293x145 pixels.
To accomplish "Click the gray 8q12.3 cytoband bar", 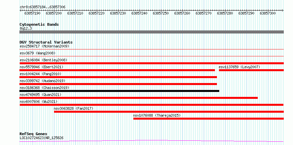I will (x=152, y=32).
